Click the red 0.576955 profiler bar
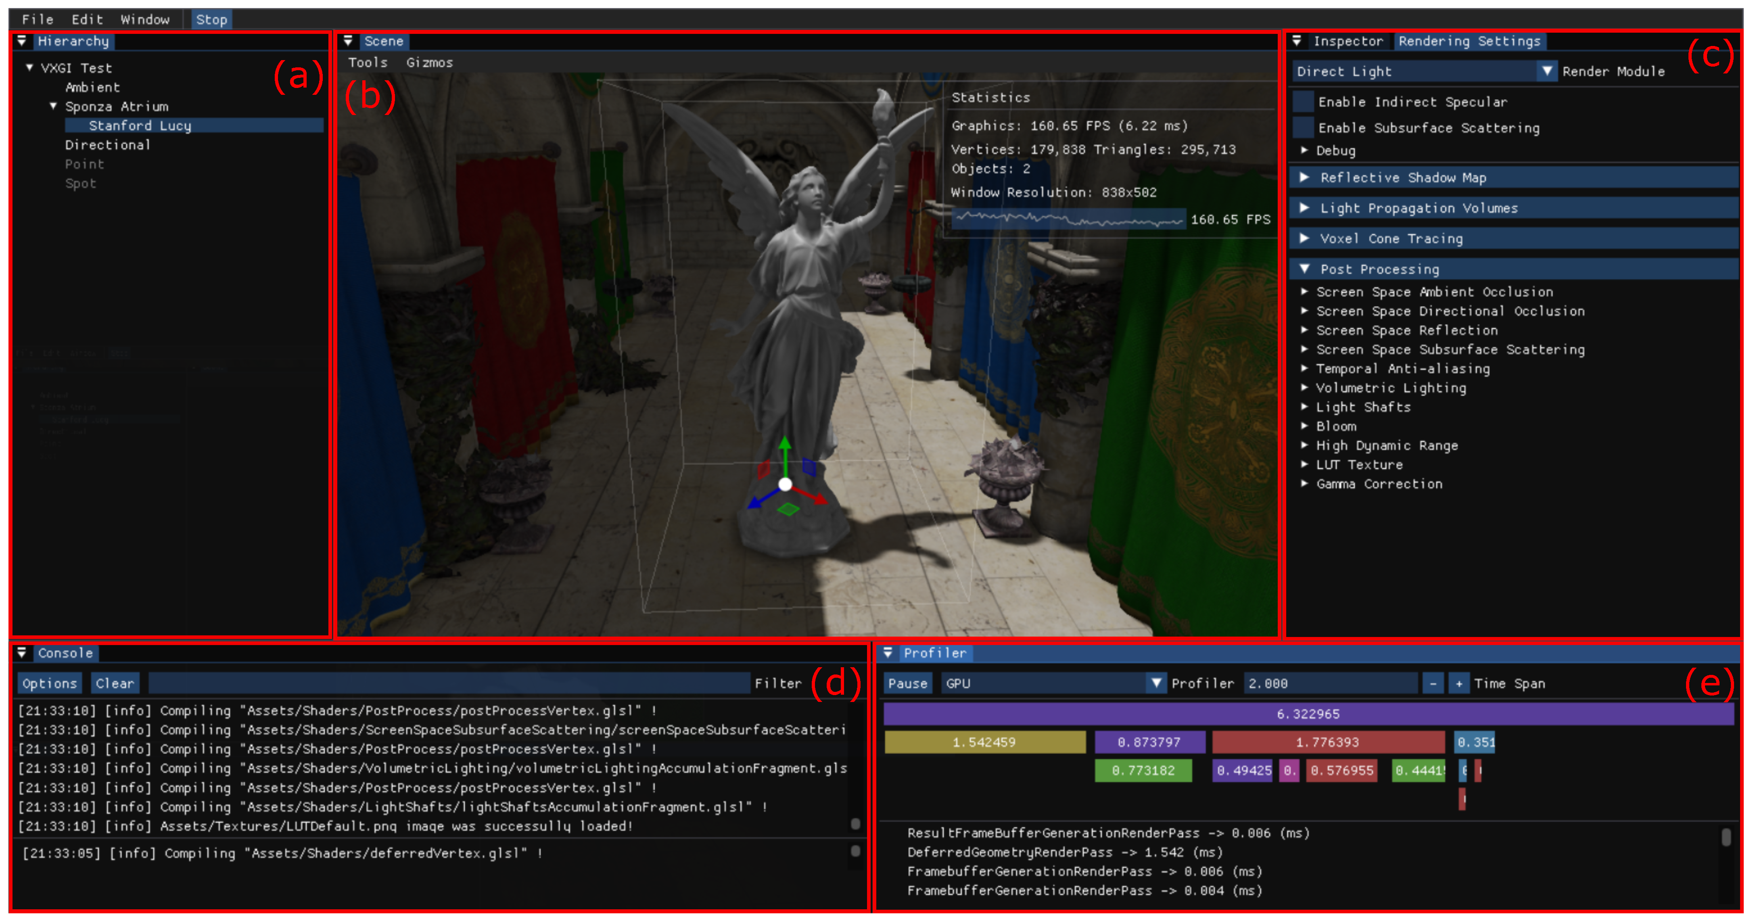This screenshot has height=923, width=1753. pos(1342,770)
